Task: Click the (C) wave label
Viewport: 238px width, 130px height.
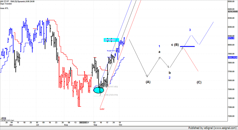Action: (199, 82)
